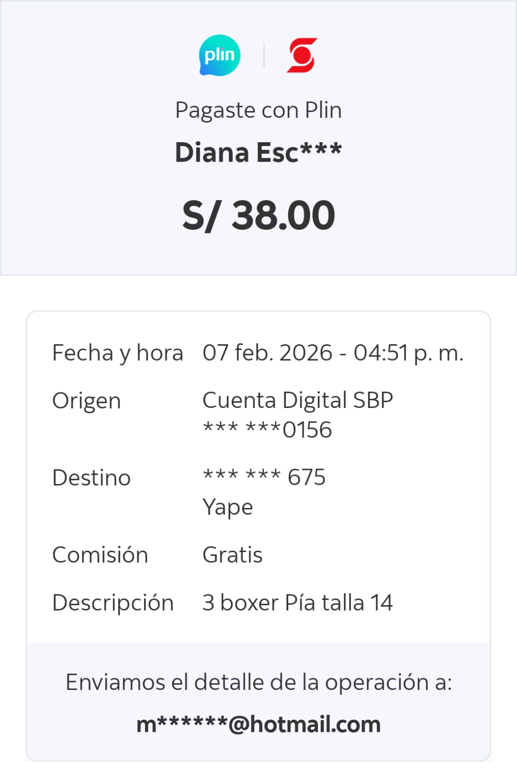517x779 pixels.
Task: Select description "3 boxer Pía talla 14"
Action: point(297,603)
